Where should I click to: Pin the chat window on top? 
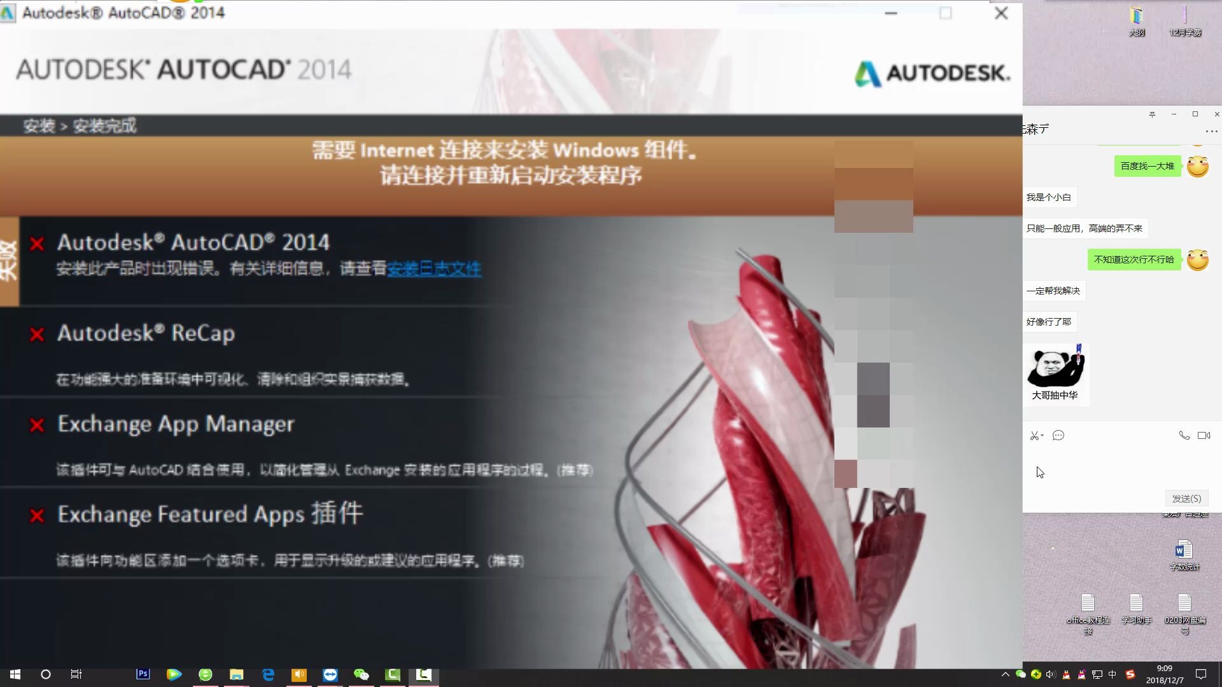(x=1152, y=114)
